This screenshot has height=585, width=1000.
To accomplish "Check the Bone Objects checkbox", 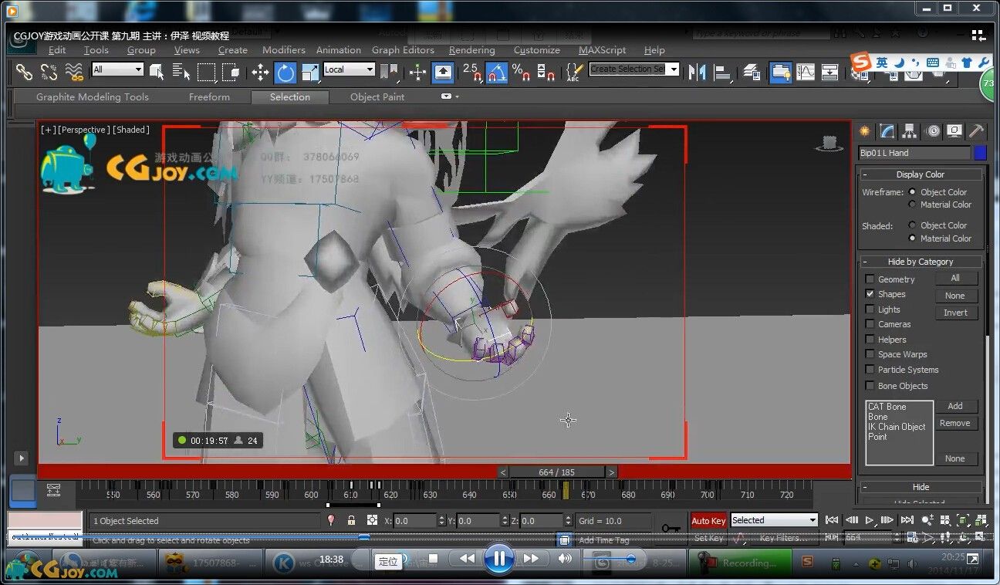I will coord(870,386).
